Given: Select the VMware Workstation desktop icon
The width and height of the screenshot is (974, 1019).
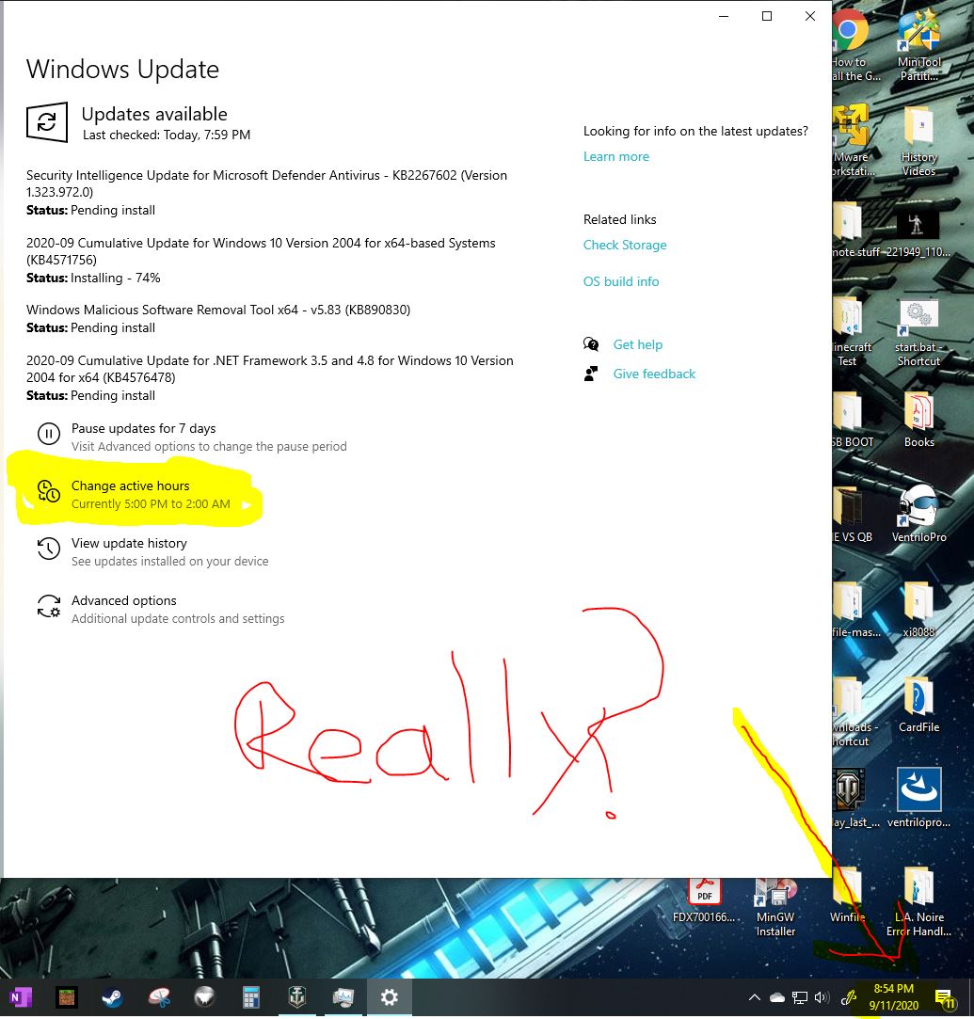Looking at the screenshot, I should click(x=852, y=140).
